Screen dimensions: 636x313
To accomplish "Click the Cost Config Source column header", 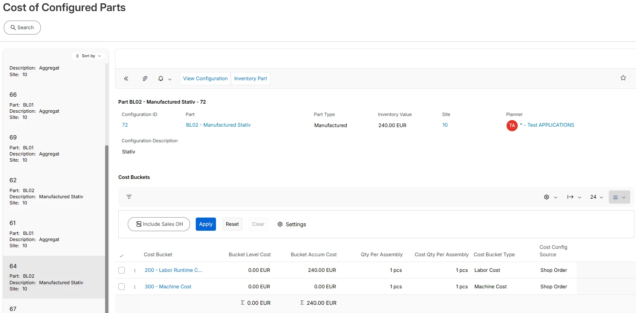I will coord(554,251).
